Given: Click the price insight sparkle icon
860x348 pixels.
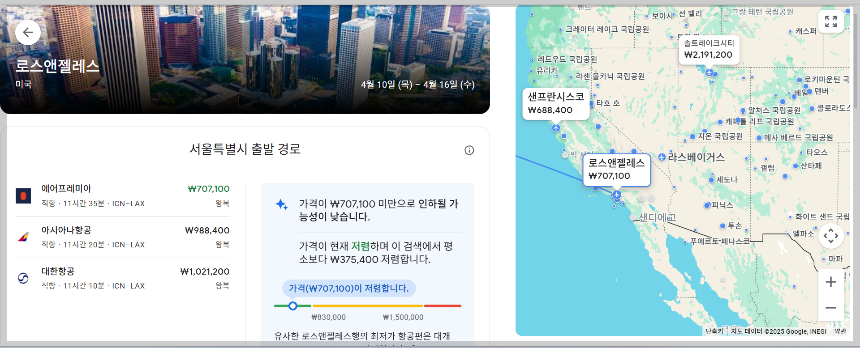Looking at the screenshot, I should [281, 205].
